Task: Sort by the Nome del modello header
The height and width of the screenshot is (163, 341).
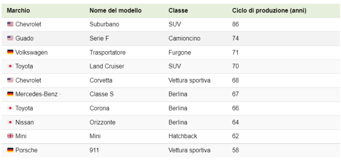Action: 115,11
